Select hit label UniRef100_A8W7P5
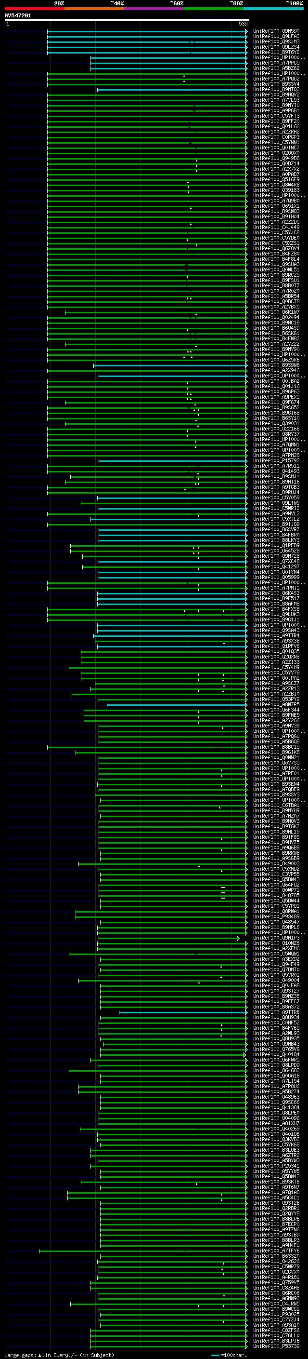This screenshot has width=308, height=1359. (x=276, y=705)
